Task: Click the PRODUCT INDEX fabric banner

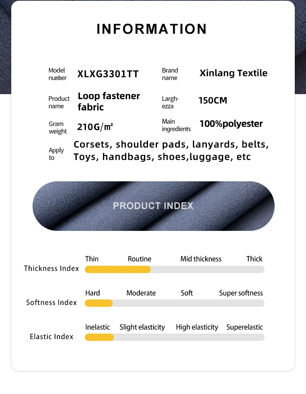Action: point(153,206)
